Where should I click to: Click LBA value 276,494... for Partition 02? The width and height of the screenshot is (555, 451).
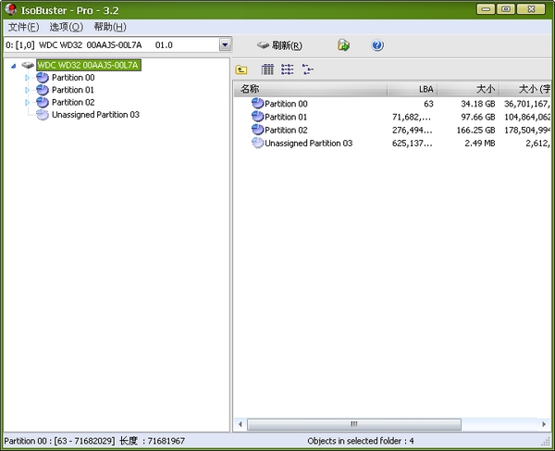[412, 130]
